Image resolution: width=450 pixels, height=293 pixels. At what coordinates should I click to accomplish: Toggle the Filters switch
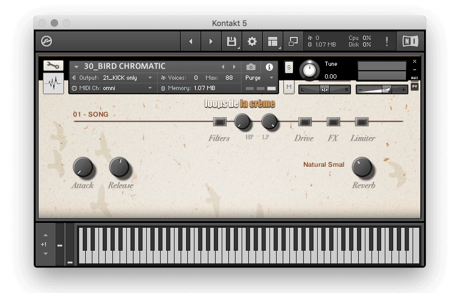(219, 121)
